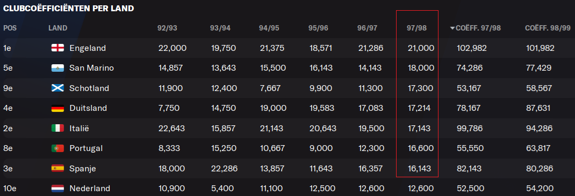Screen dimensions: 575x196
Task: Sort by the 95/96 season column
Action: point(318,28)
